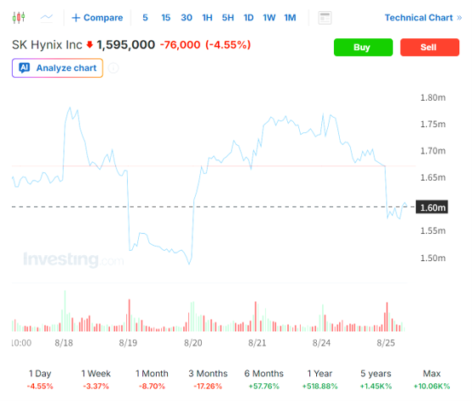This screenshot has width=472, height=401.
Task: Select the 5 minute interval
Action: (145, 17)
